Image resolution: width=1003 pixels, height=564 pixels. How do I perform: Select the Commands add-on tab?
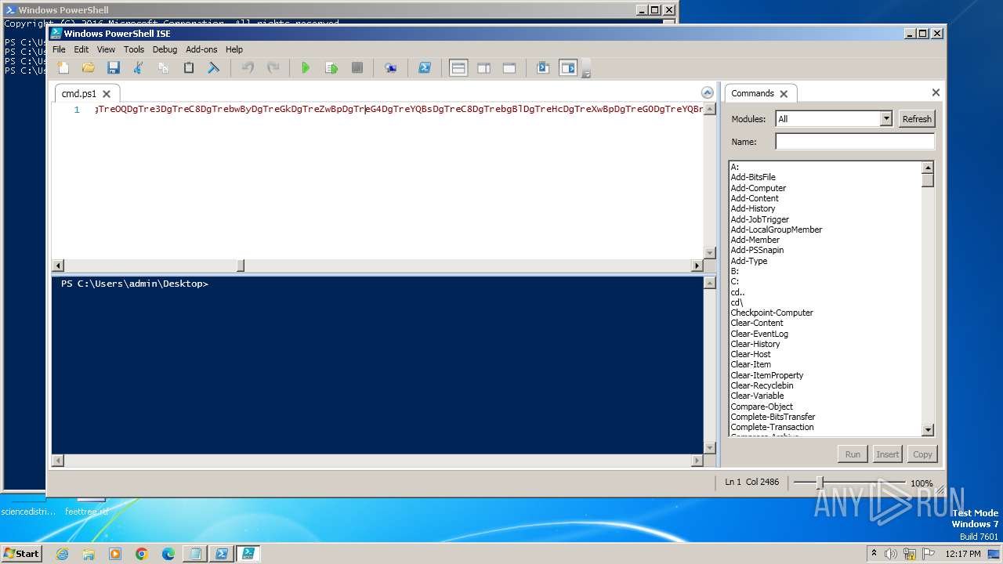(x=752, y=93)
